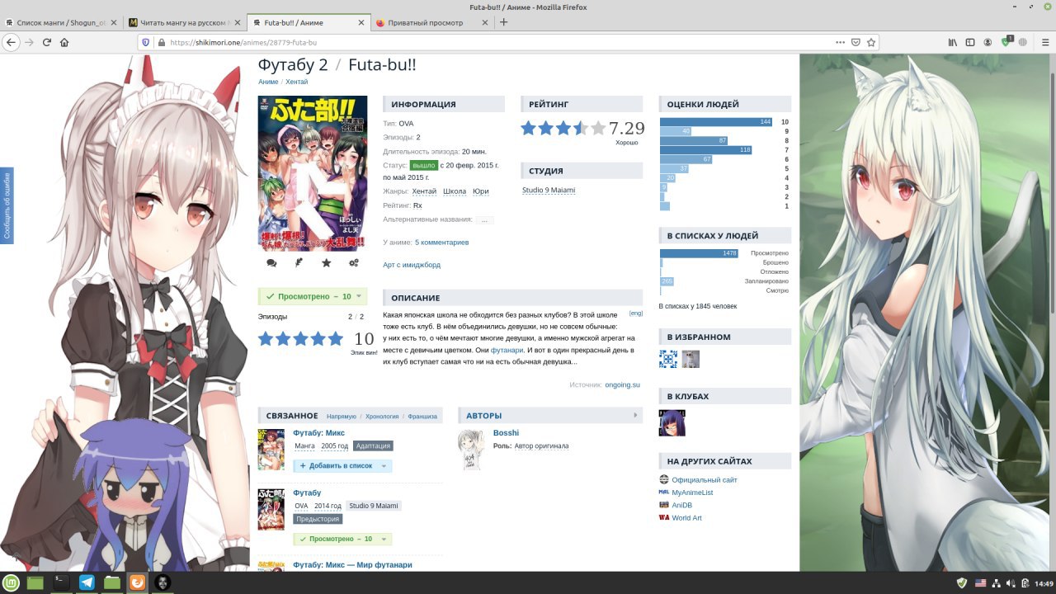Open the network tray icon
1056x594 pixels.
[x=997, y=583]
